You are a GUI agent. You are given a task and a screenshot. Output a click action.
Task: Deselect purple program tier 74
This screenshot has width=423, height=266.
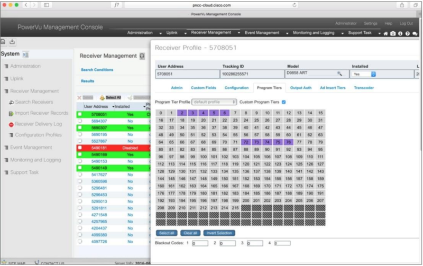point(267,142)
